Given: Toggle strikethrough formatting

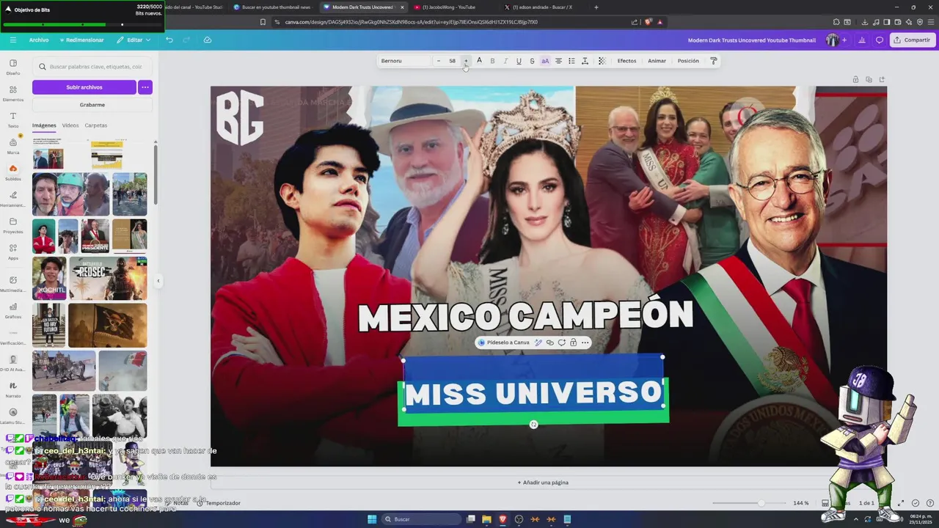Looking at the screenshot, I should 532,61.
